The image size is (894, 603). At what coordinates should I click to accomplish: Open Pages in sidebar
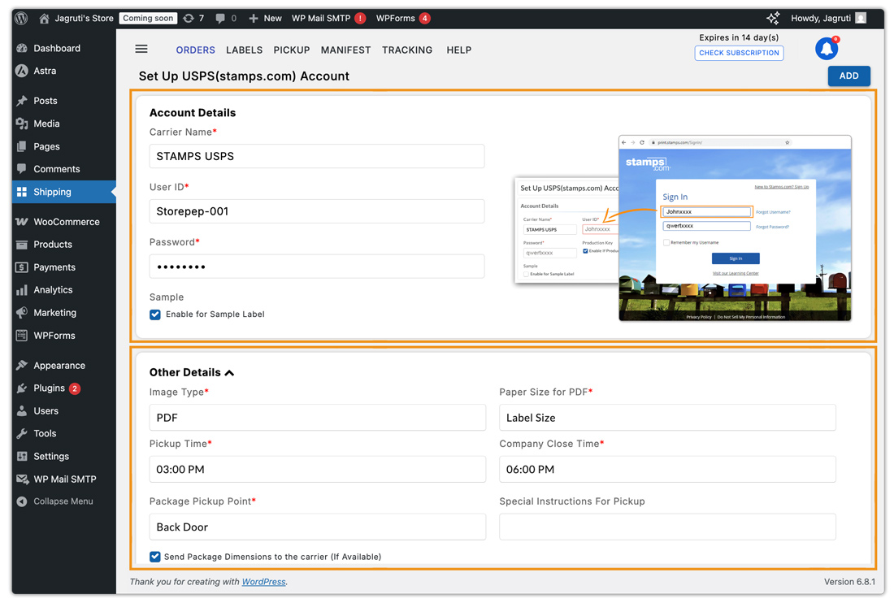pos(64,146)
